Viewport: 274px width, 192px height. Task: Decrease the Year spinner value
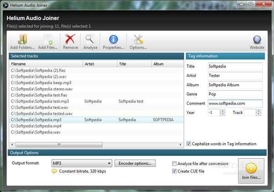pyautogui.click(x=223, y=114)
